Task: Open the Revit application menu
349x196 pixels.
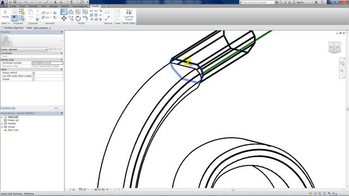Action: coord(3,3)
